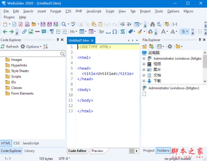This screenshot has width=207, height=161.
Task: Click the paragraph pilcrow icon
Action: pos(52,32)
